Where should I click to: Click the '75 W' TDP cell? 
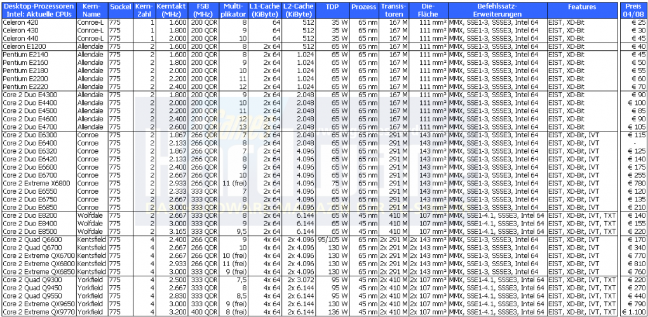[x=332, y=183]
